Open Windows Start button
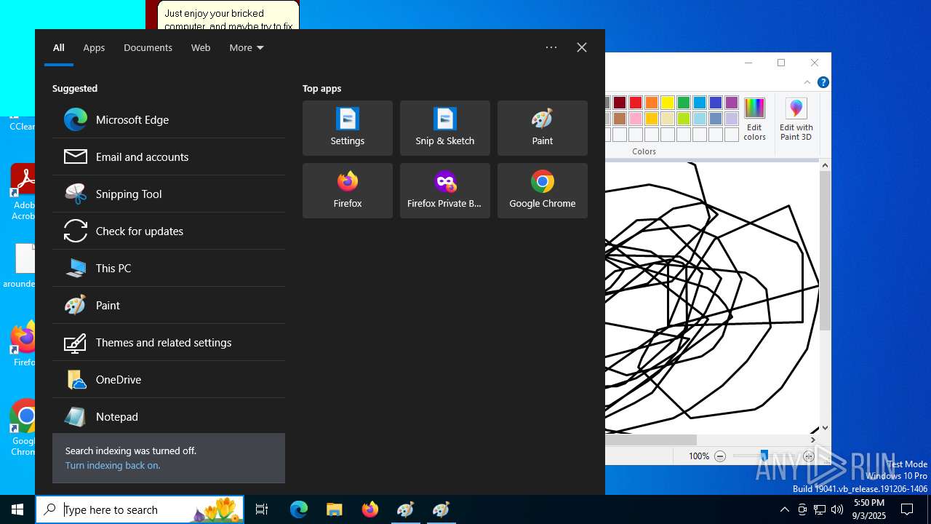Viewport: 931px width, 524px height. coord(17,509)
